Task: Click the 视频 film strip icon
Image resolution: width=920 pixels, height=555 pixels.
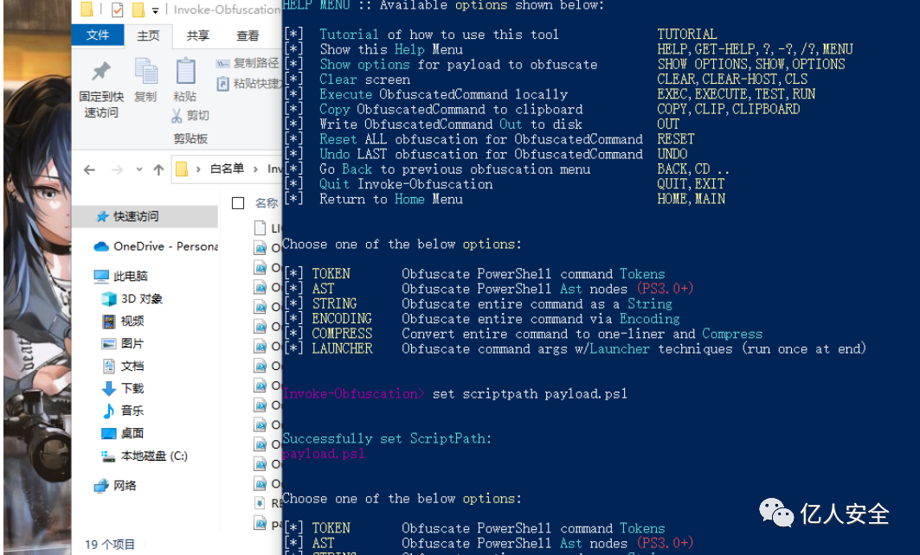Action: (108, 322)
